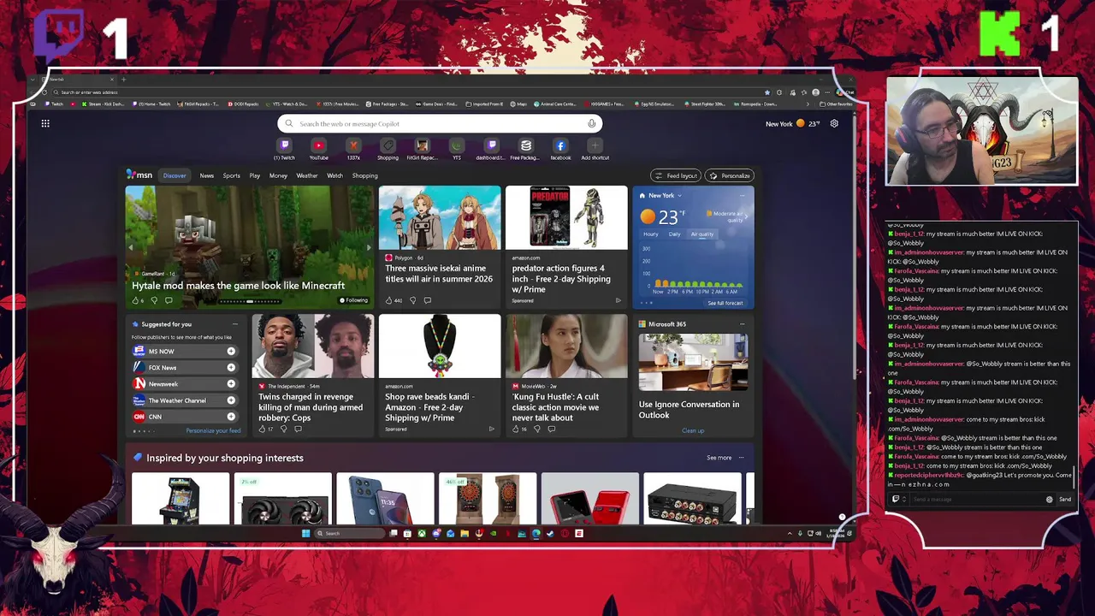Screen dimensions: 1095x616
Task: Follow the Newsweek publisher
Action: [x=231, y=384]
